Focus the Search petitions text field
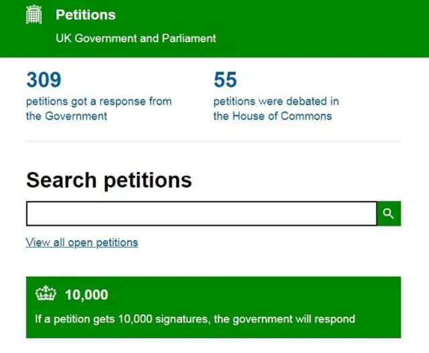The height and width of the screenshot is (353, 429). (x=201, y=214)
